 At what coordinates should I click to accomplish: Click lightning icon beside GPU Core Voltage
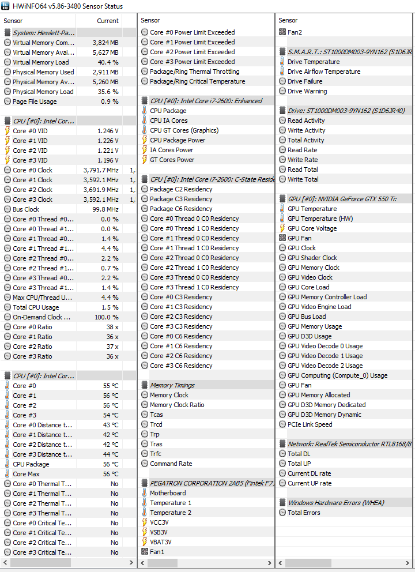282,228
